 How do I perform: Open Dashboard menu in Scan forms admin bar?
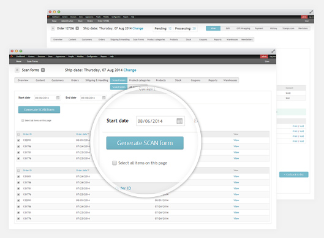20,56
